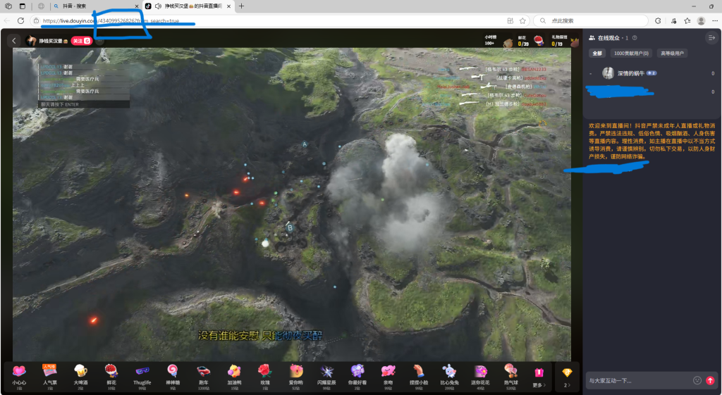Send the 闪耀星辰 sparkle gift
Image resolution: width=722 pixels, height=395 pixels.
click(x=326, y=376)
